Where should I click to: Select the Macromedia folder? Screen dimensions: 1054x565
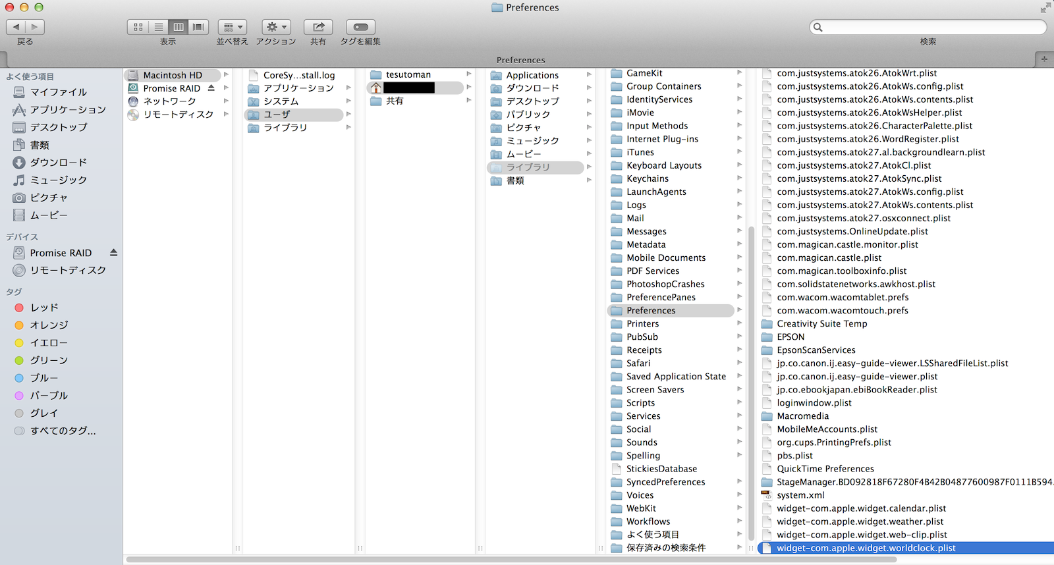[x=803, y=416]
